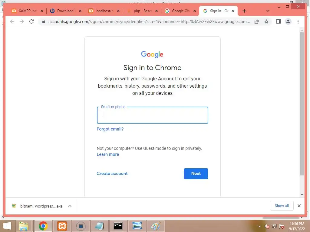Image resolution: width=310 pixels, height=232 pixels.
Task: Close the XAMPP Installers tab
Action: click(x=42, y=11)
